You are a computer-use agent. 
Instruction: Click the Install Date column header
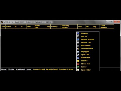tap(40, 27)
